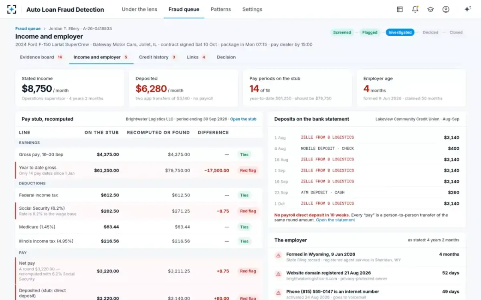Click the Lakeview Community Credit Union label

[x=417, y=119]
